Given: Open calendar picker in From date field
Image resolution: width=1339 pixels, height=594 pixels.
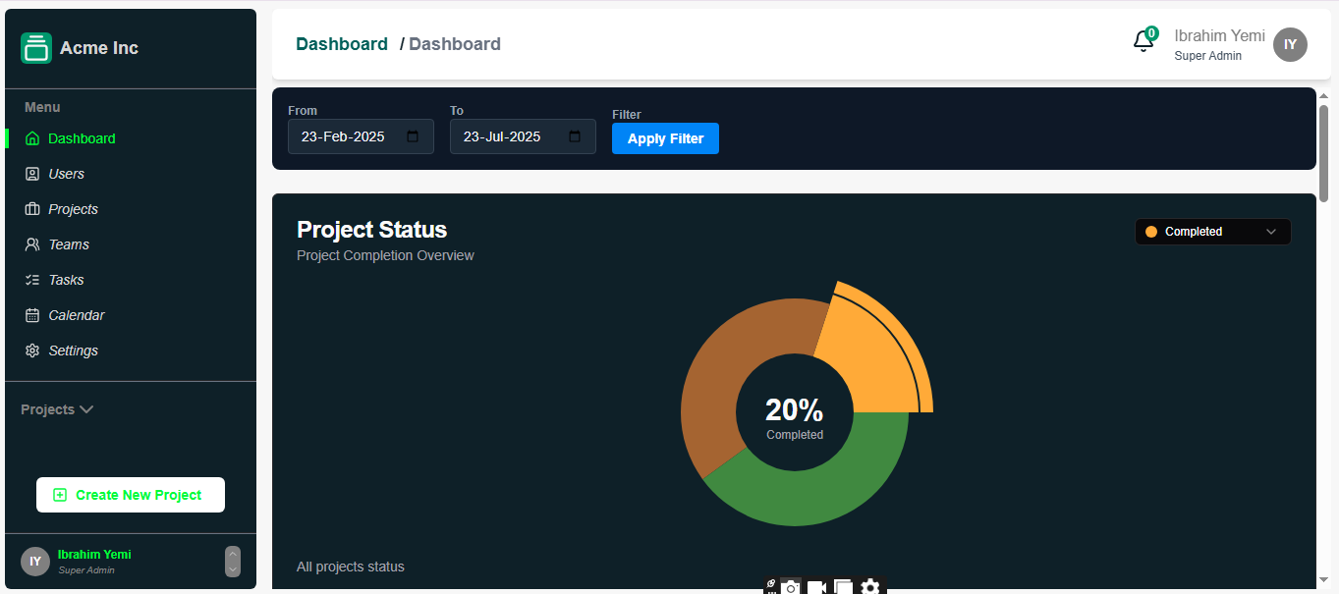Looking at the screenshot, I should coord(413,136).
